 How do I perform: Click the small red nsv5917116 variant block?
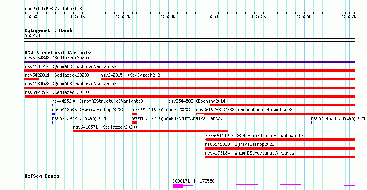pyautogui.click(x=134, y=114)
